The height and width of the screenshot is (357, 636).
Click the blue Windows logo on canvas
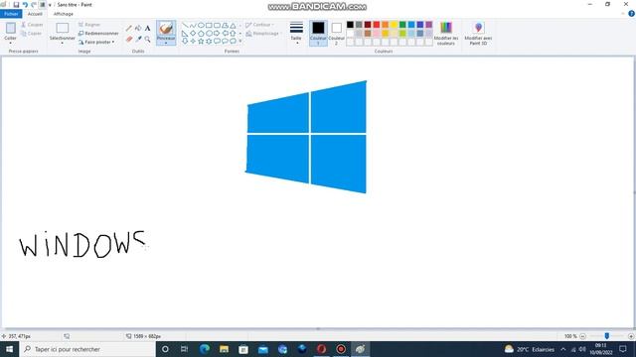point(306,137)
